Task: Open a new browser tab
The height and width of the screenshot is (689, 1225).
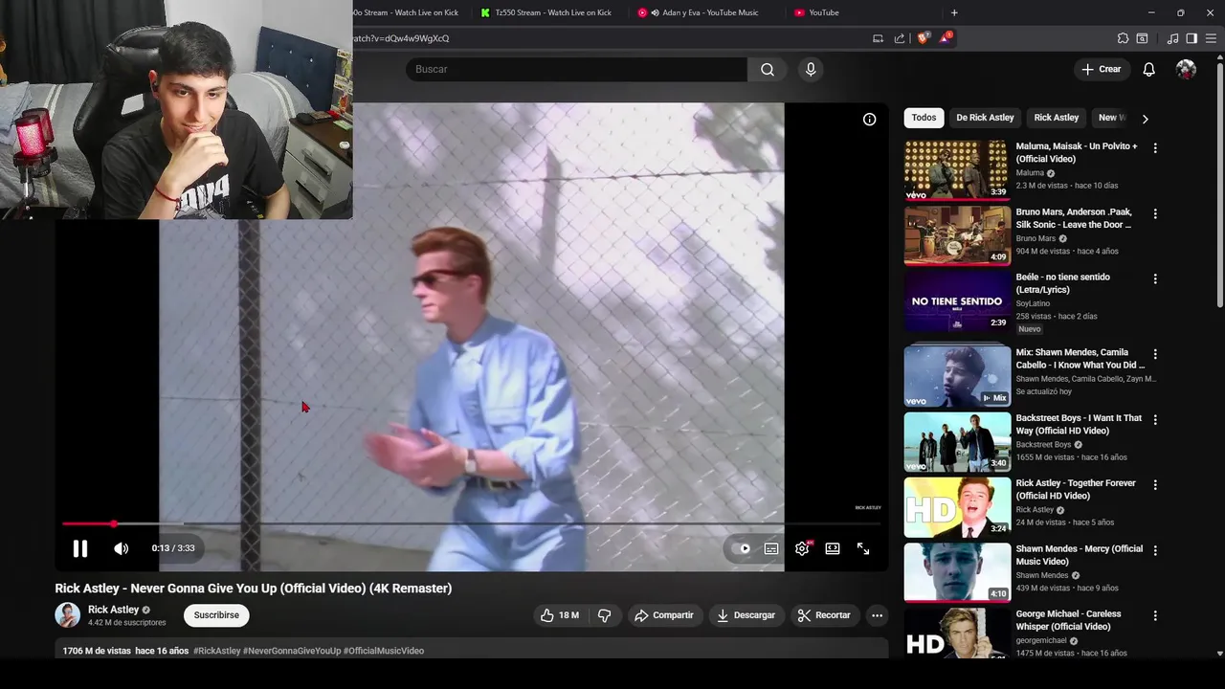Action: coord(954,12)
